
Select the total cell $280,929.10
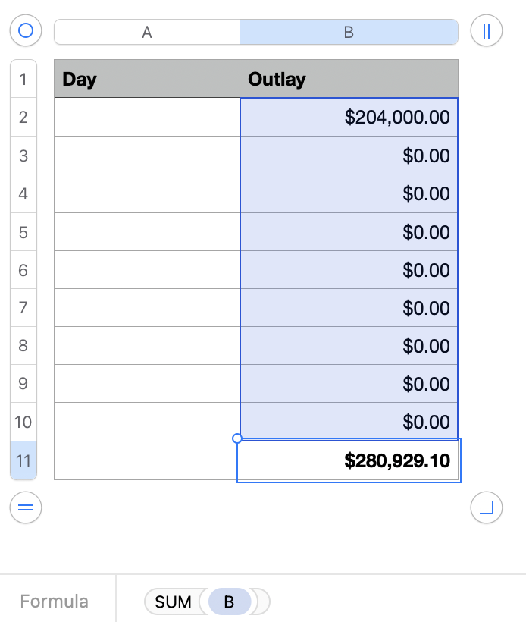(x=349, y=460)
